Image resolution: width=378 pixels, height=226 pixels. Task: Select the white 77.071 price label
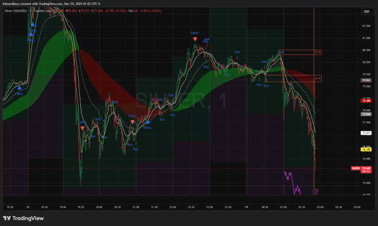pyautogui.click(x=366, y=133)
